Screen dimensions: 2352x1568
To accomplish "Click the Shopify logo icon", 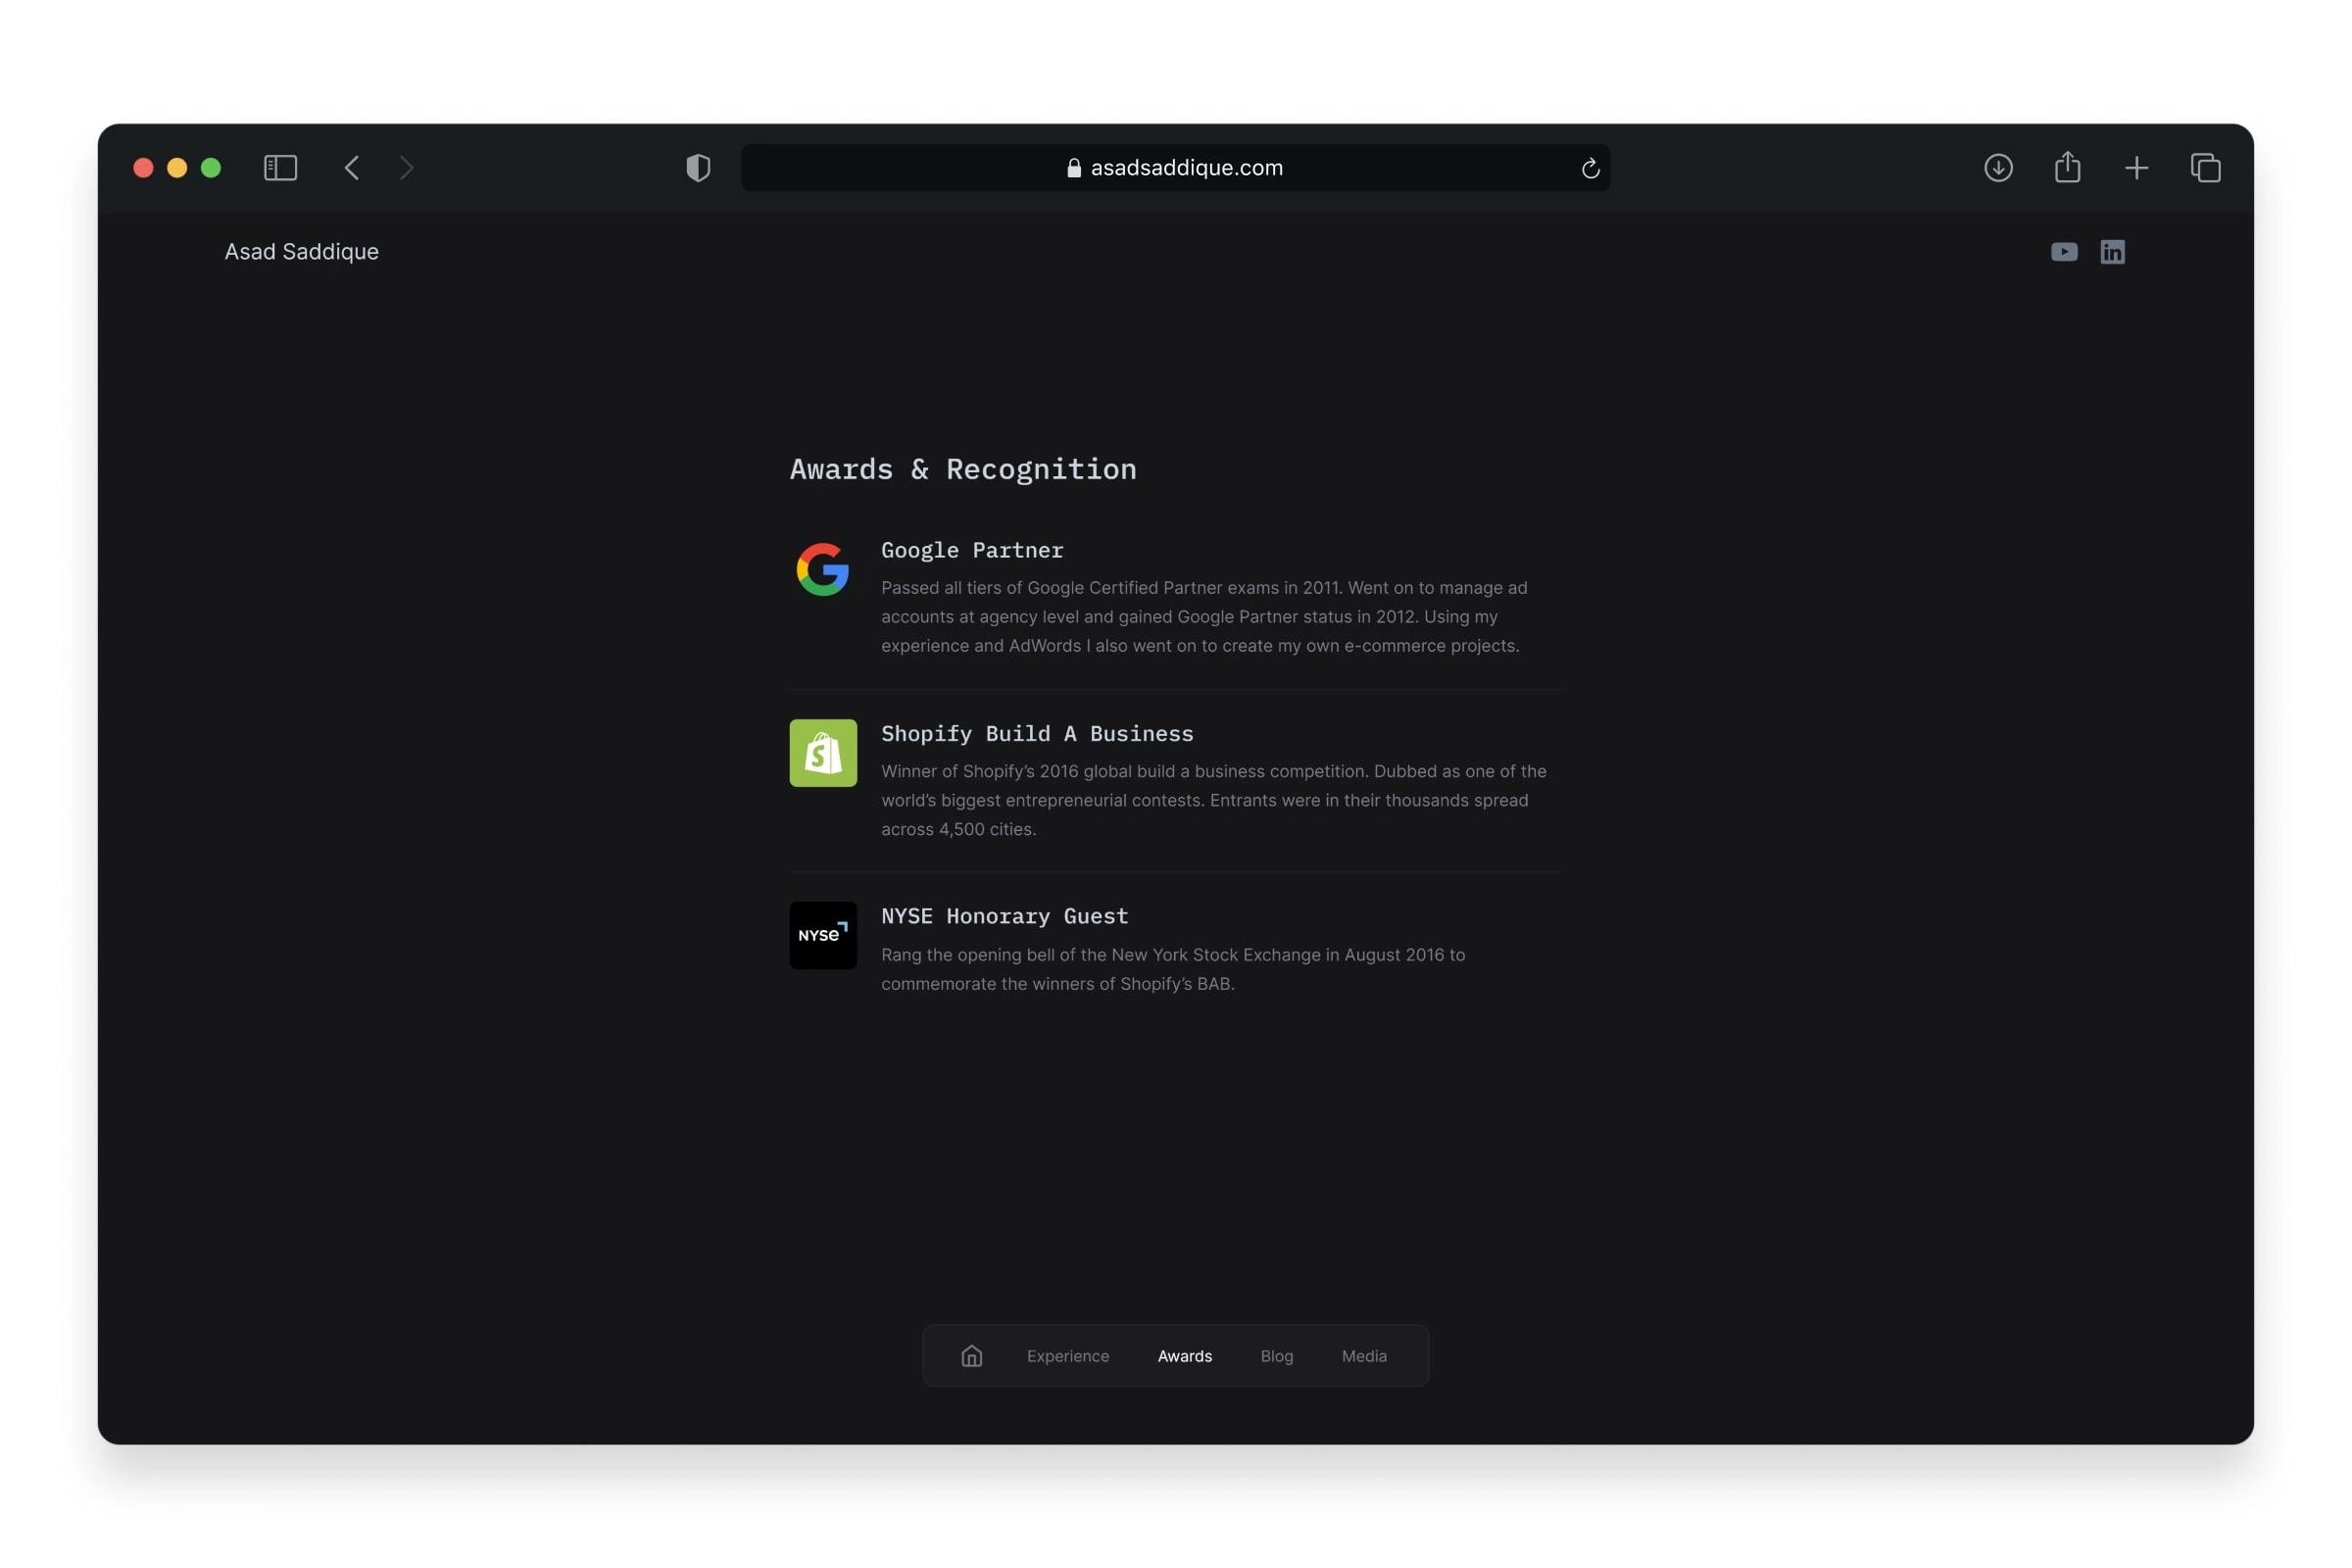I will pos(823,753).
